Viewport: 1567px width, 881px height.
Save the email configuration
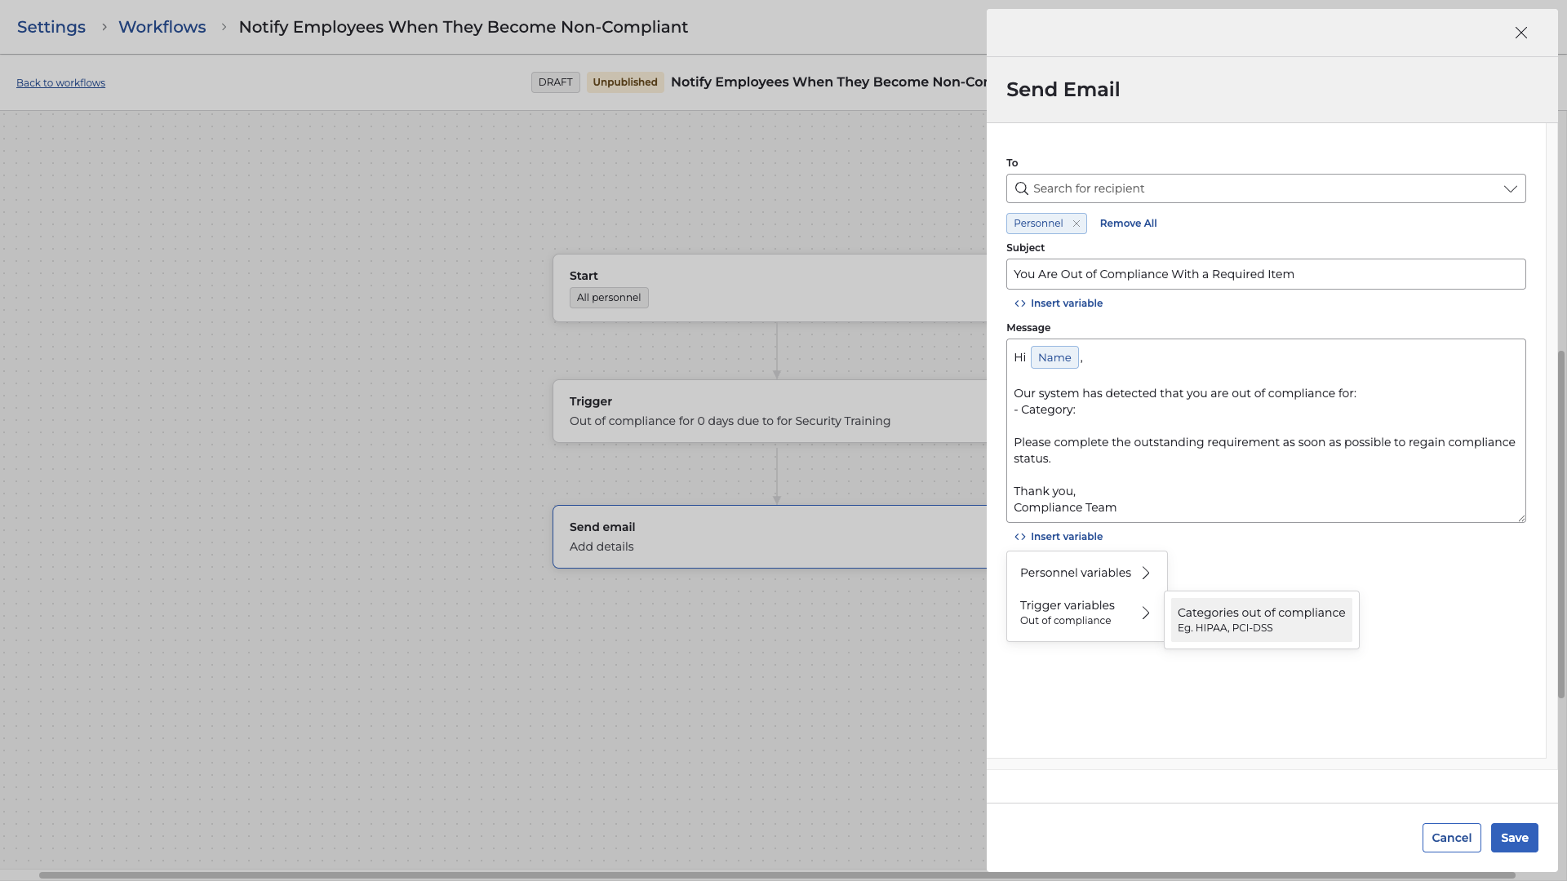[1514, 838]
